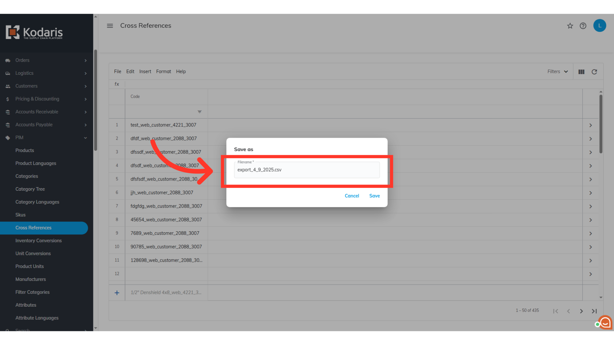Screen dimensions: 614x345
Task: Expand row 1 details chevron
Action: click(x=590, y=125)
